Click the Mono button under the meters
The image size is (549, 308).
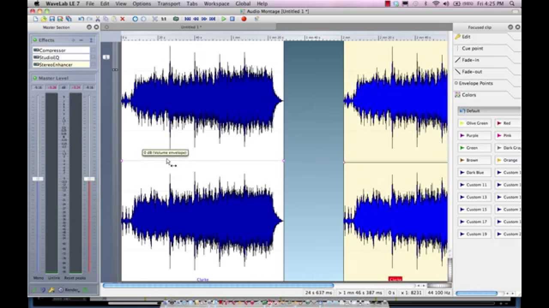38,278
